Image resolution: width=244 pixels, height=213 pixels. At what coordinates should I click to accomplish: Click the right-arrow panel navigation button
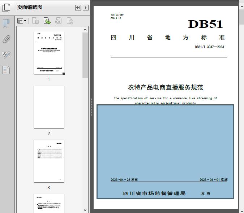pyautogui.click(x=86, y=8)
